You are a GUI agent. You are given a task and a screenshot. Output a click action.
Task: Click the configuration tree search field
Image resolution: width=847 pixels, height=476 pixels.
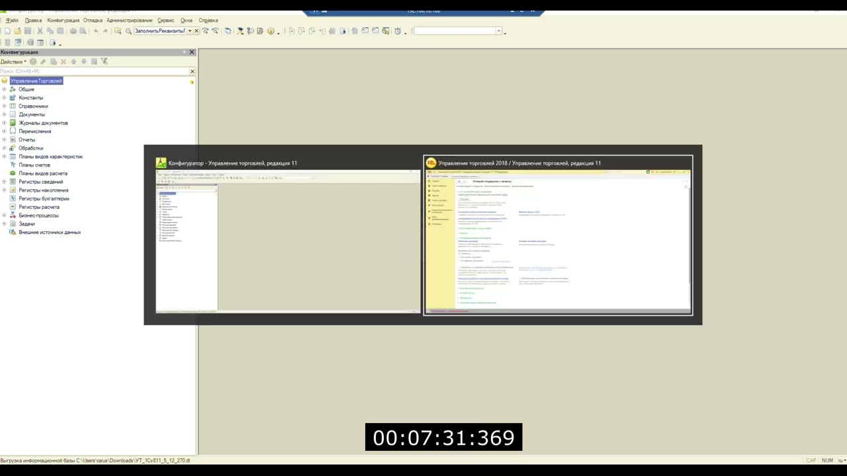[x=94, y=71]
